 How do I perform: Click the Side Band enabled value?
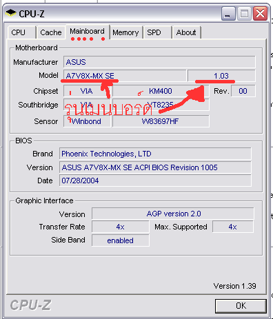[x=120, y=240]
